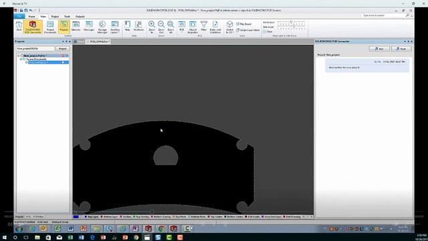Click the Zoom In magnifier

tap(152, 27)
